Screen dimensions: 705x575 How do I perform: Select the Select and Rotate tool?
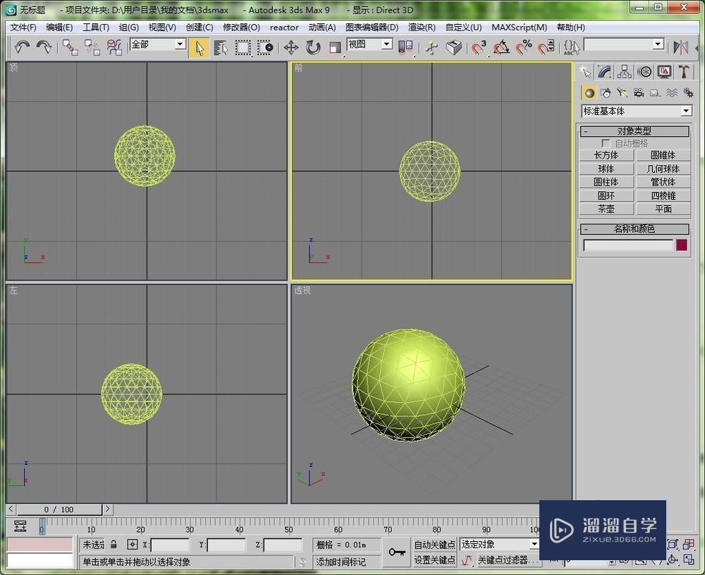pyautogui.click(x=312, y=47)
